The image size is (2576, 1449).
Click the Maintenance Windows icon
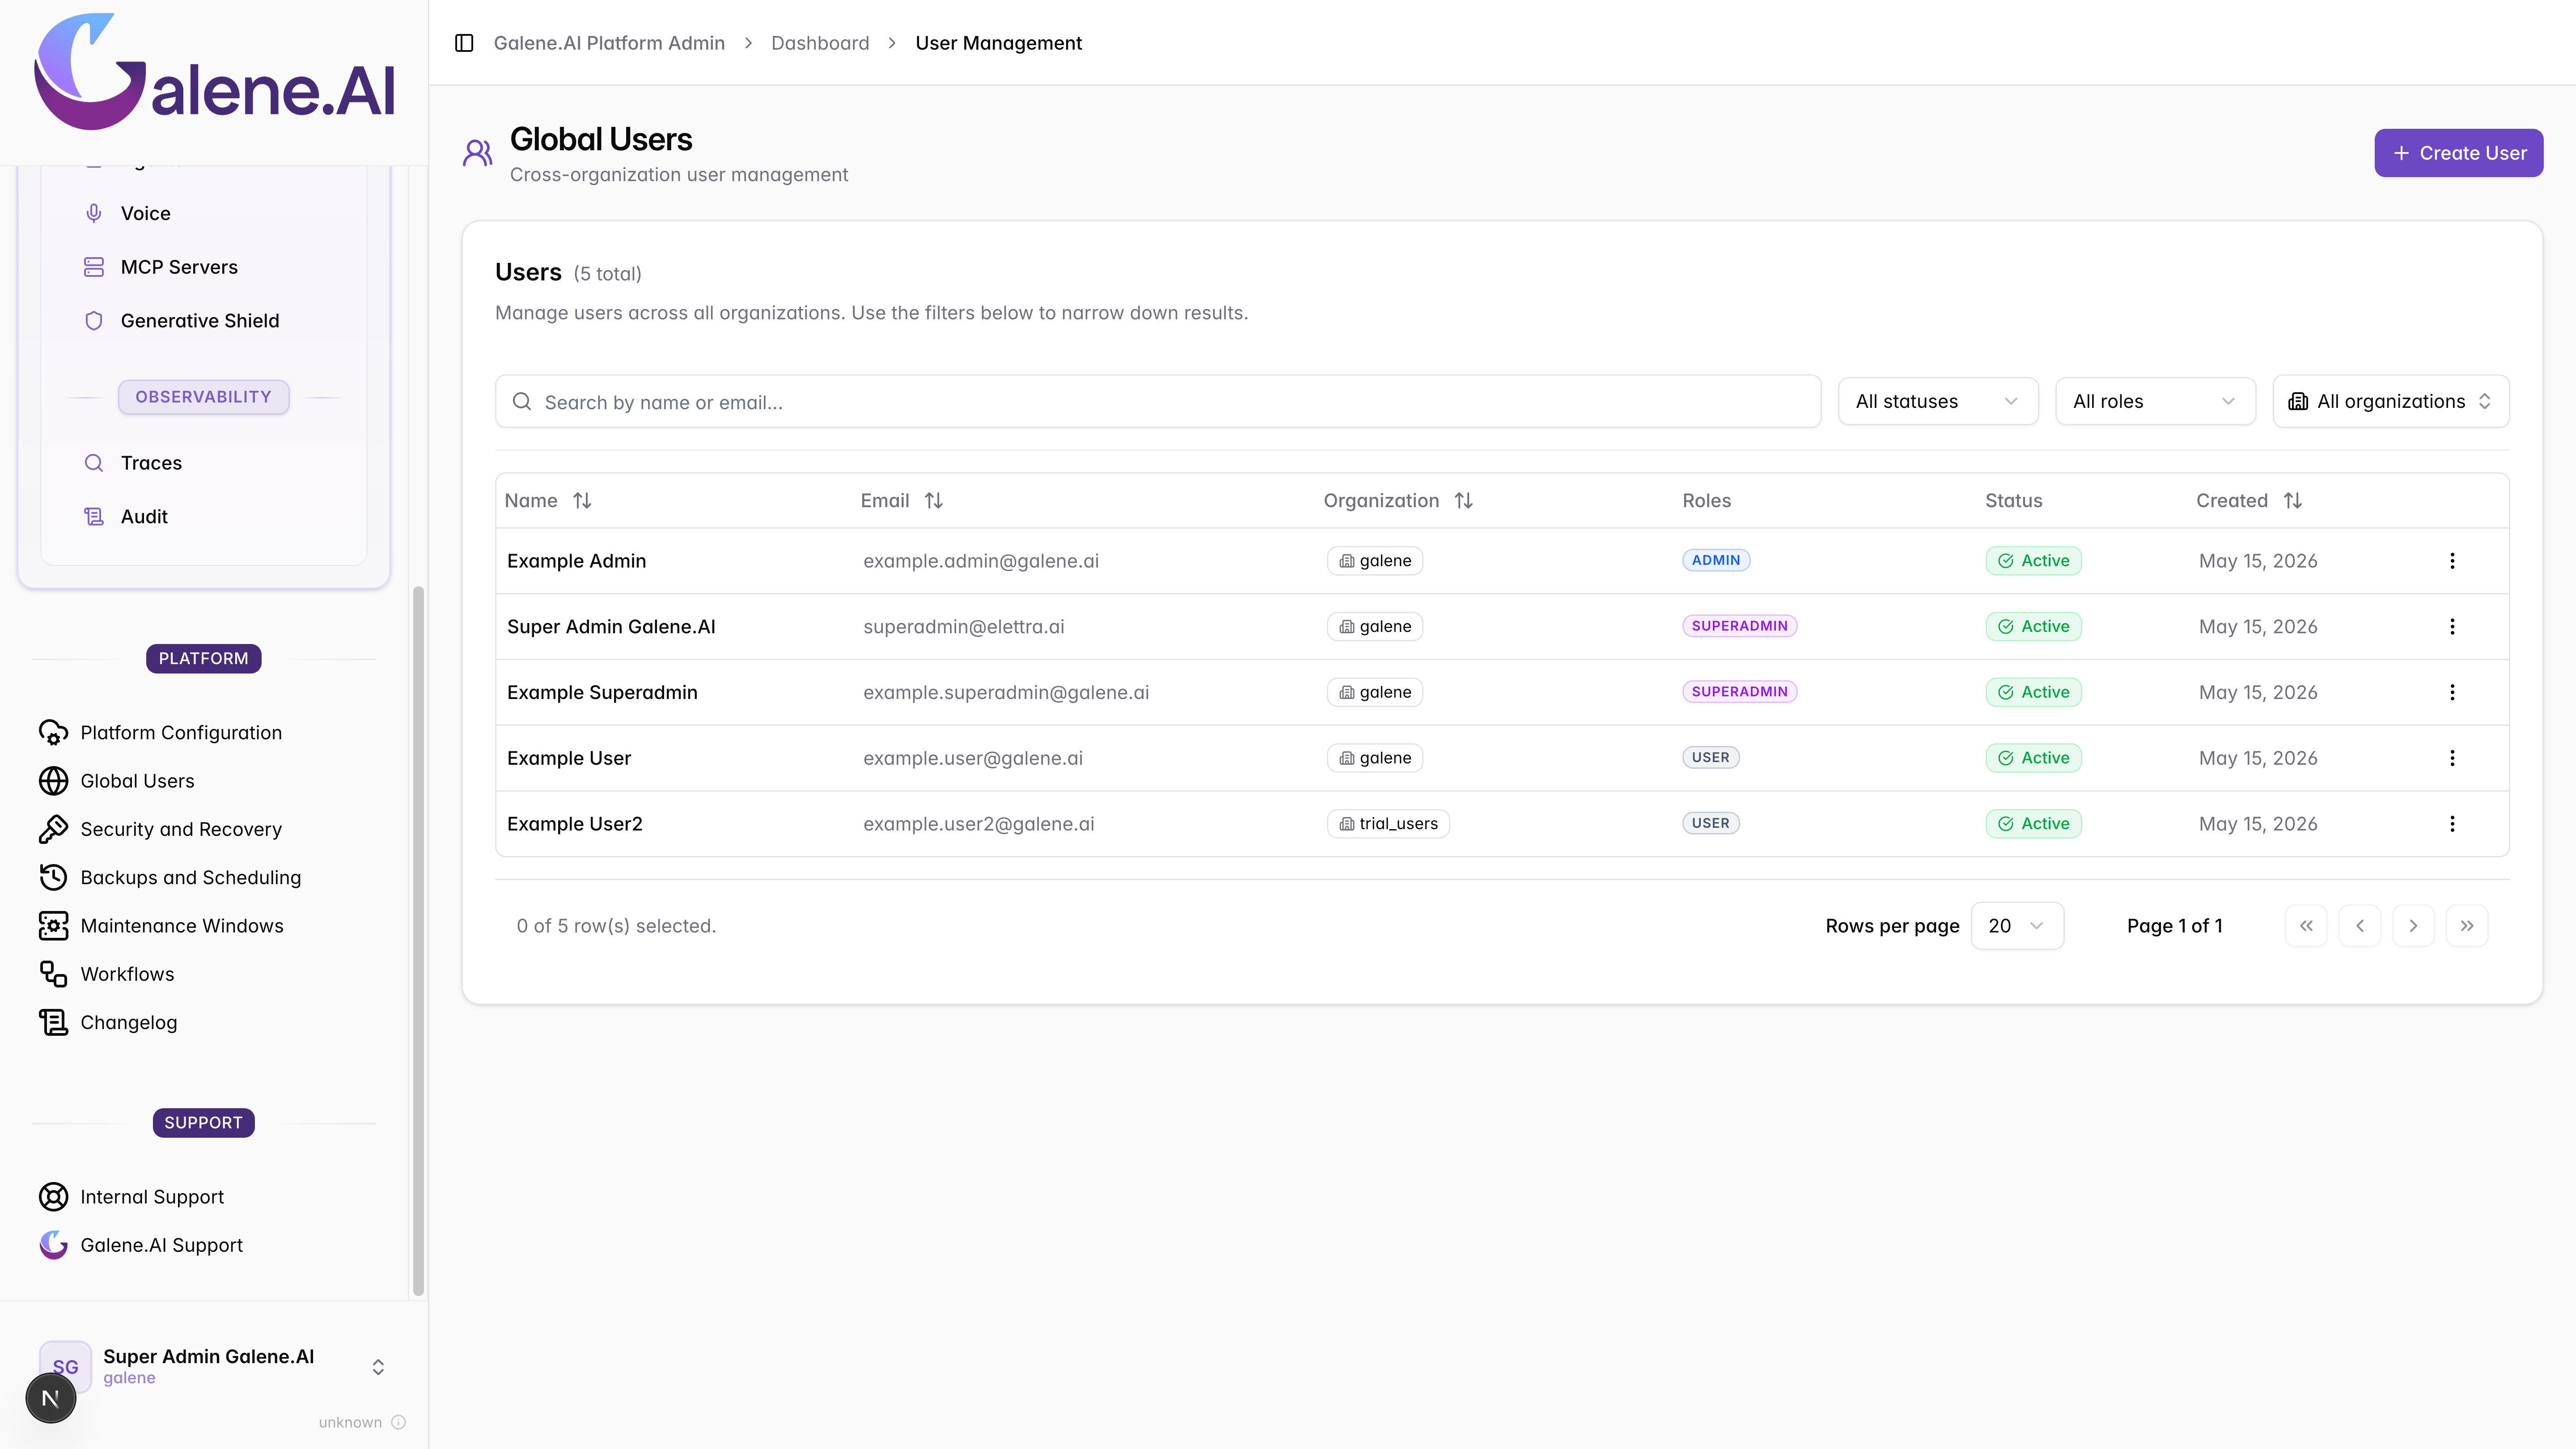click(53, 926)
